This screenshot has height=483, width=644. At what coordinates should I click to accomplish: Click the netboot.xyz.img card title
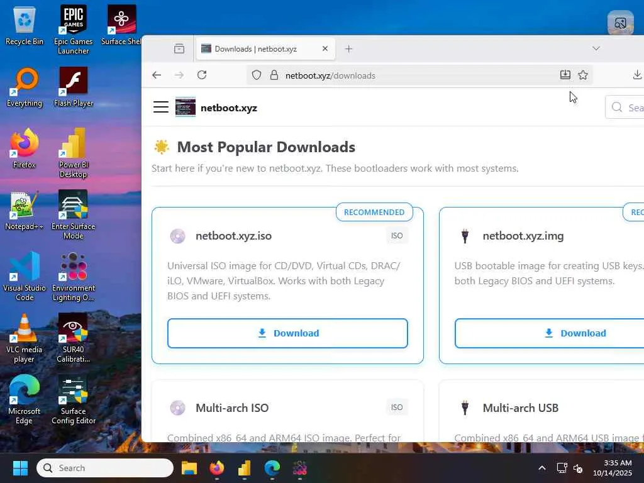tap(523, 236)
